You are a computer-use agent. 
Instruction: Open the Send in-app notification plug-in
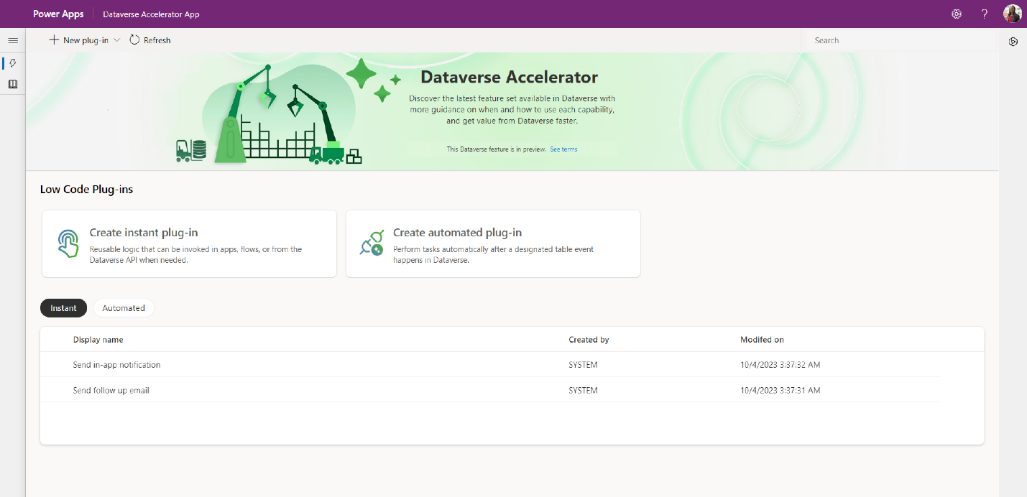pos(116,365)
